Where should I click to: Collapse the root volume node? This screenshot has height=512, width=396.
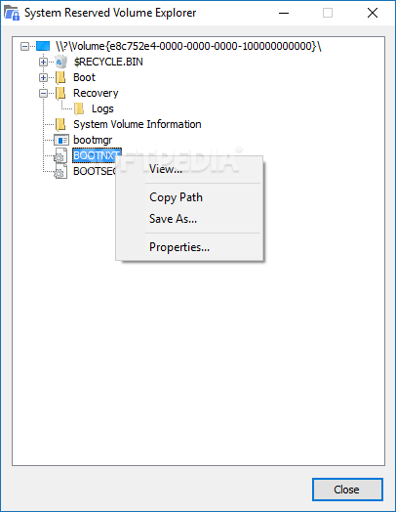click(x=24, y=46)
